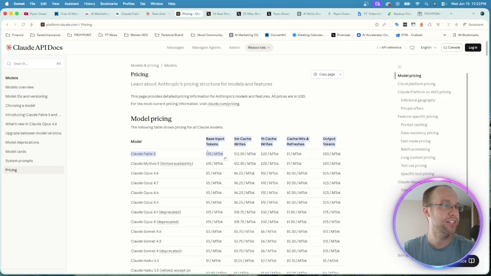Image resolution: width=491 pixels, height=276 pixels.
Task: Click the Copy page button
Action: [324, 74]
